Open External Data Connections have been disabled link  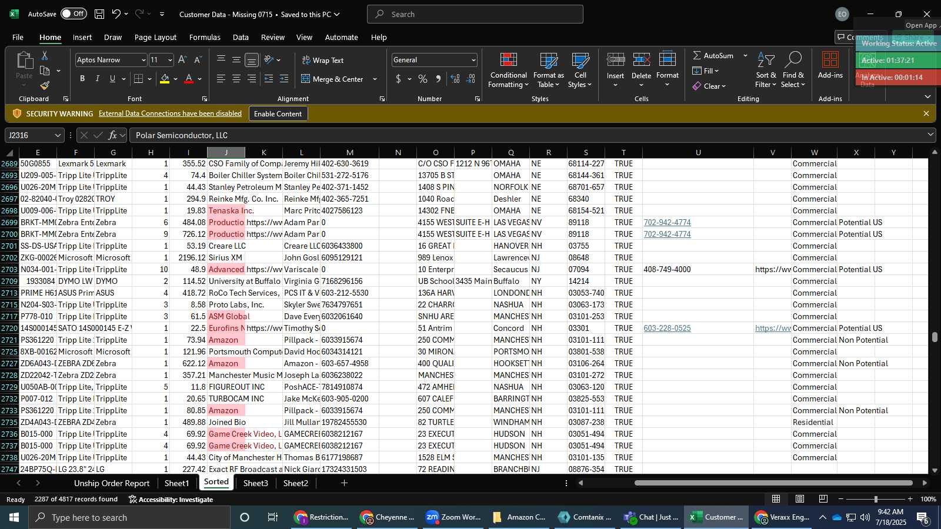pos(170,113)
